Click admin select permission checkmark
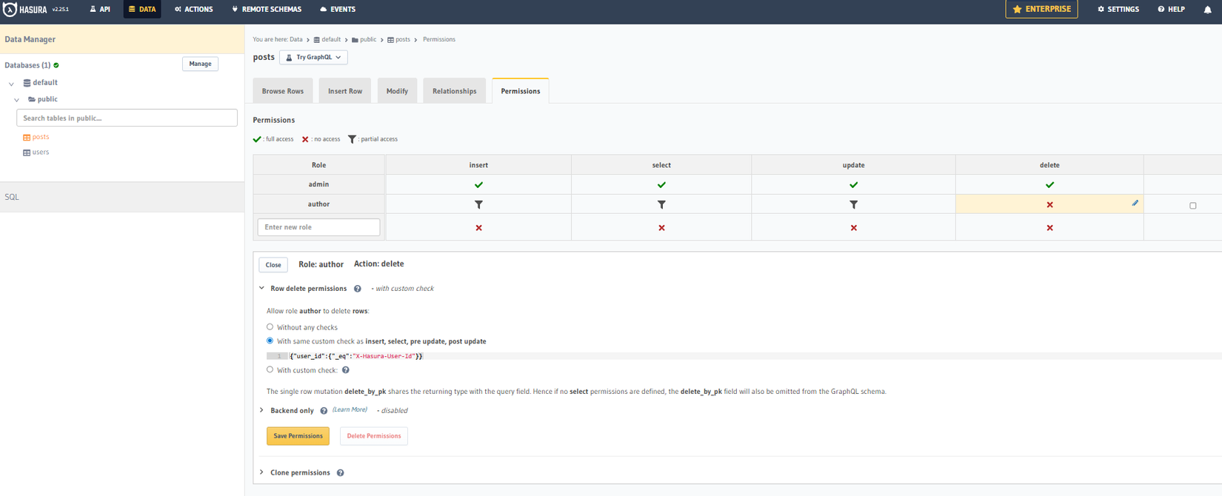 [x=661, y=185]
